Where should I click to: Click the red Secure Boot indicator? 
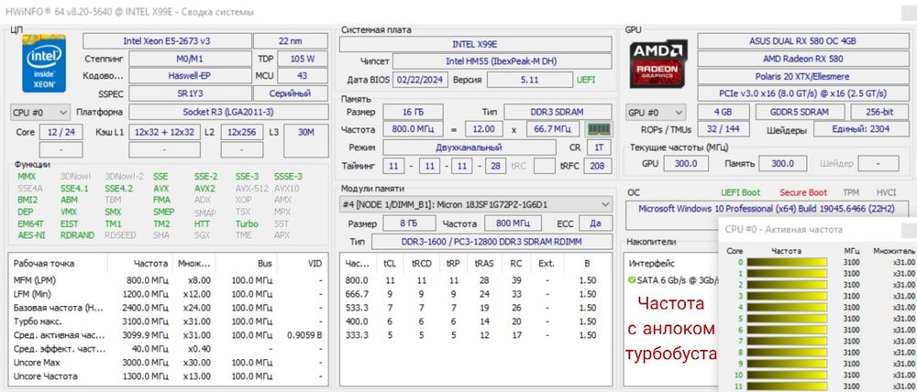tap(803, 192)
